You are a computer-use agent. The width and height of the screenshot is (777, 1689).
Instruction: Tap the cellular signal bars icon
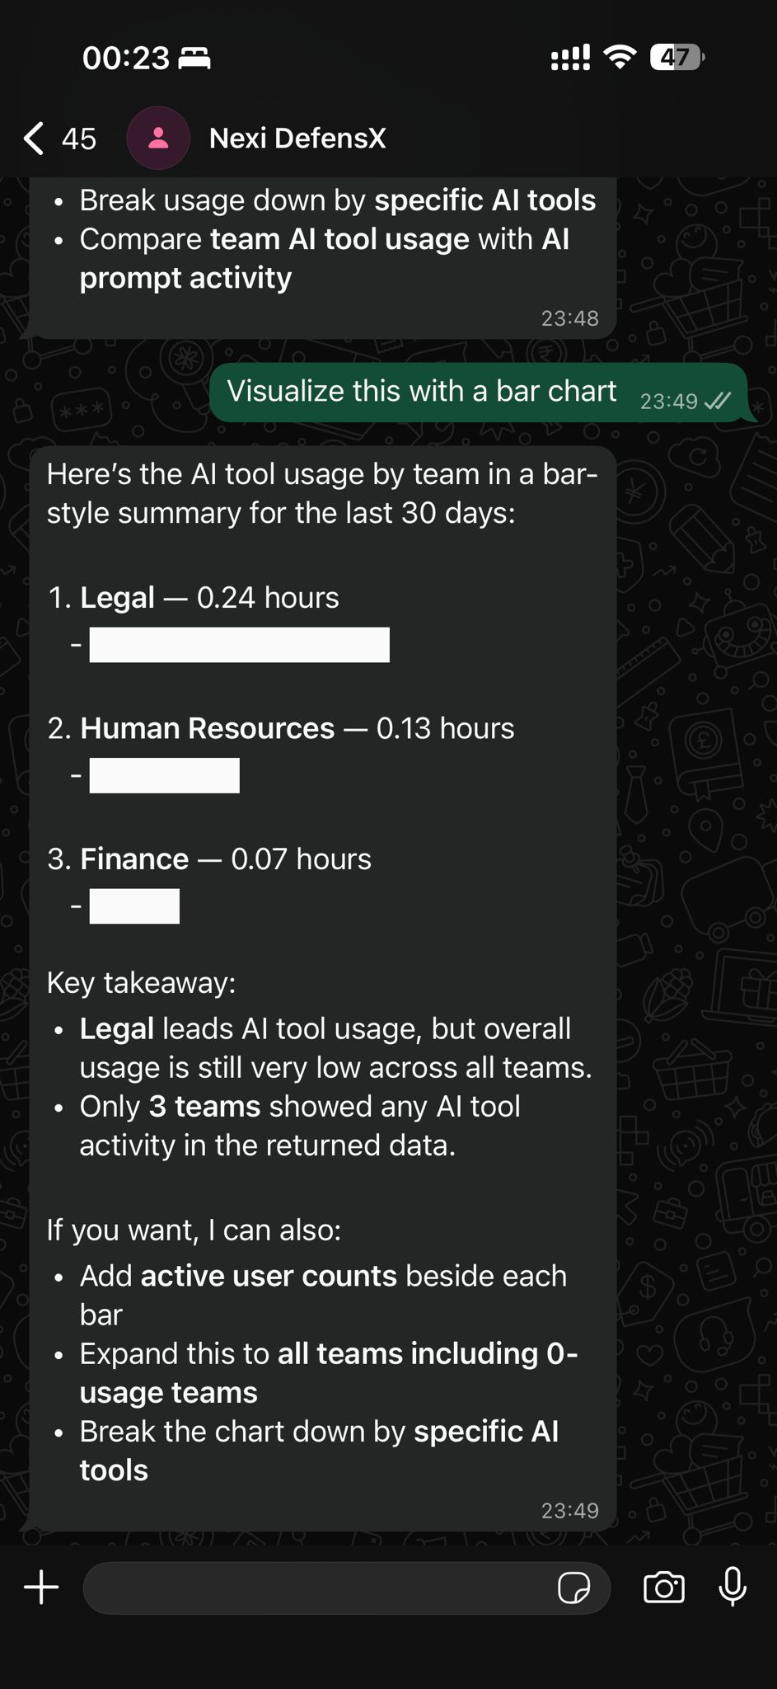(570, 58)
